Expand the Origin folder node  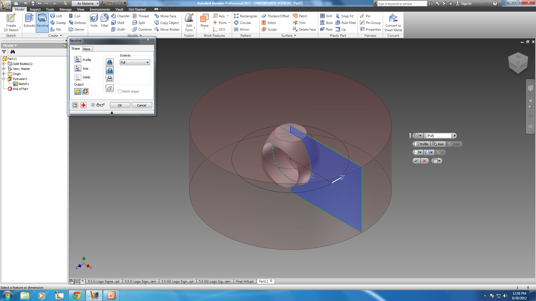[4, 74]
